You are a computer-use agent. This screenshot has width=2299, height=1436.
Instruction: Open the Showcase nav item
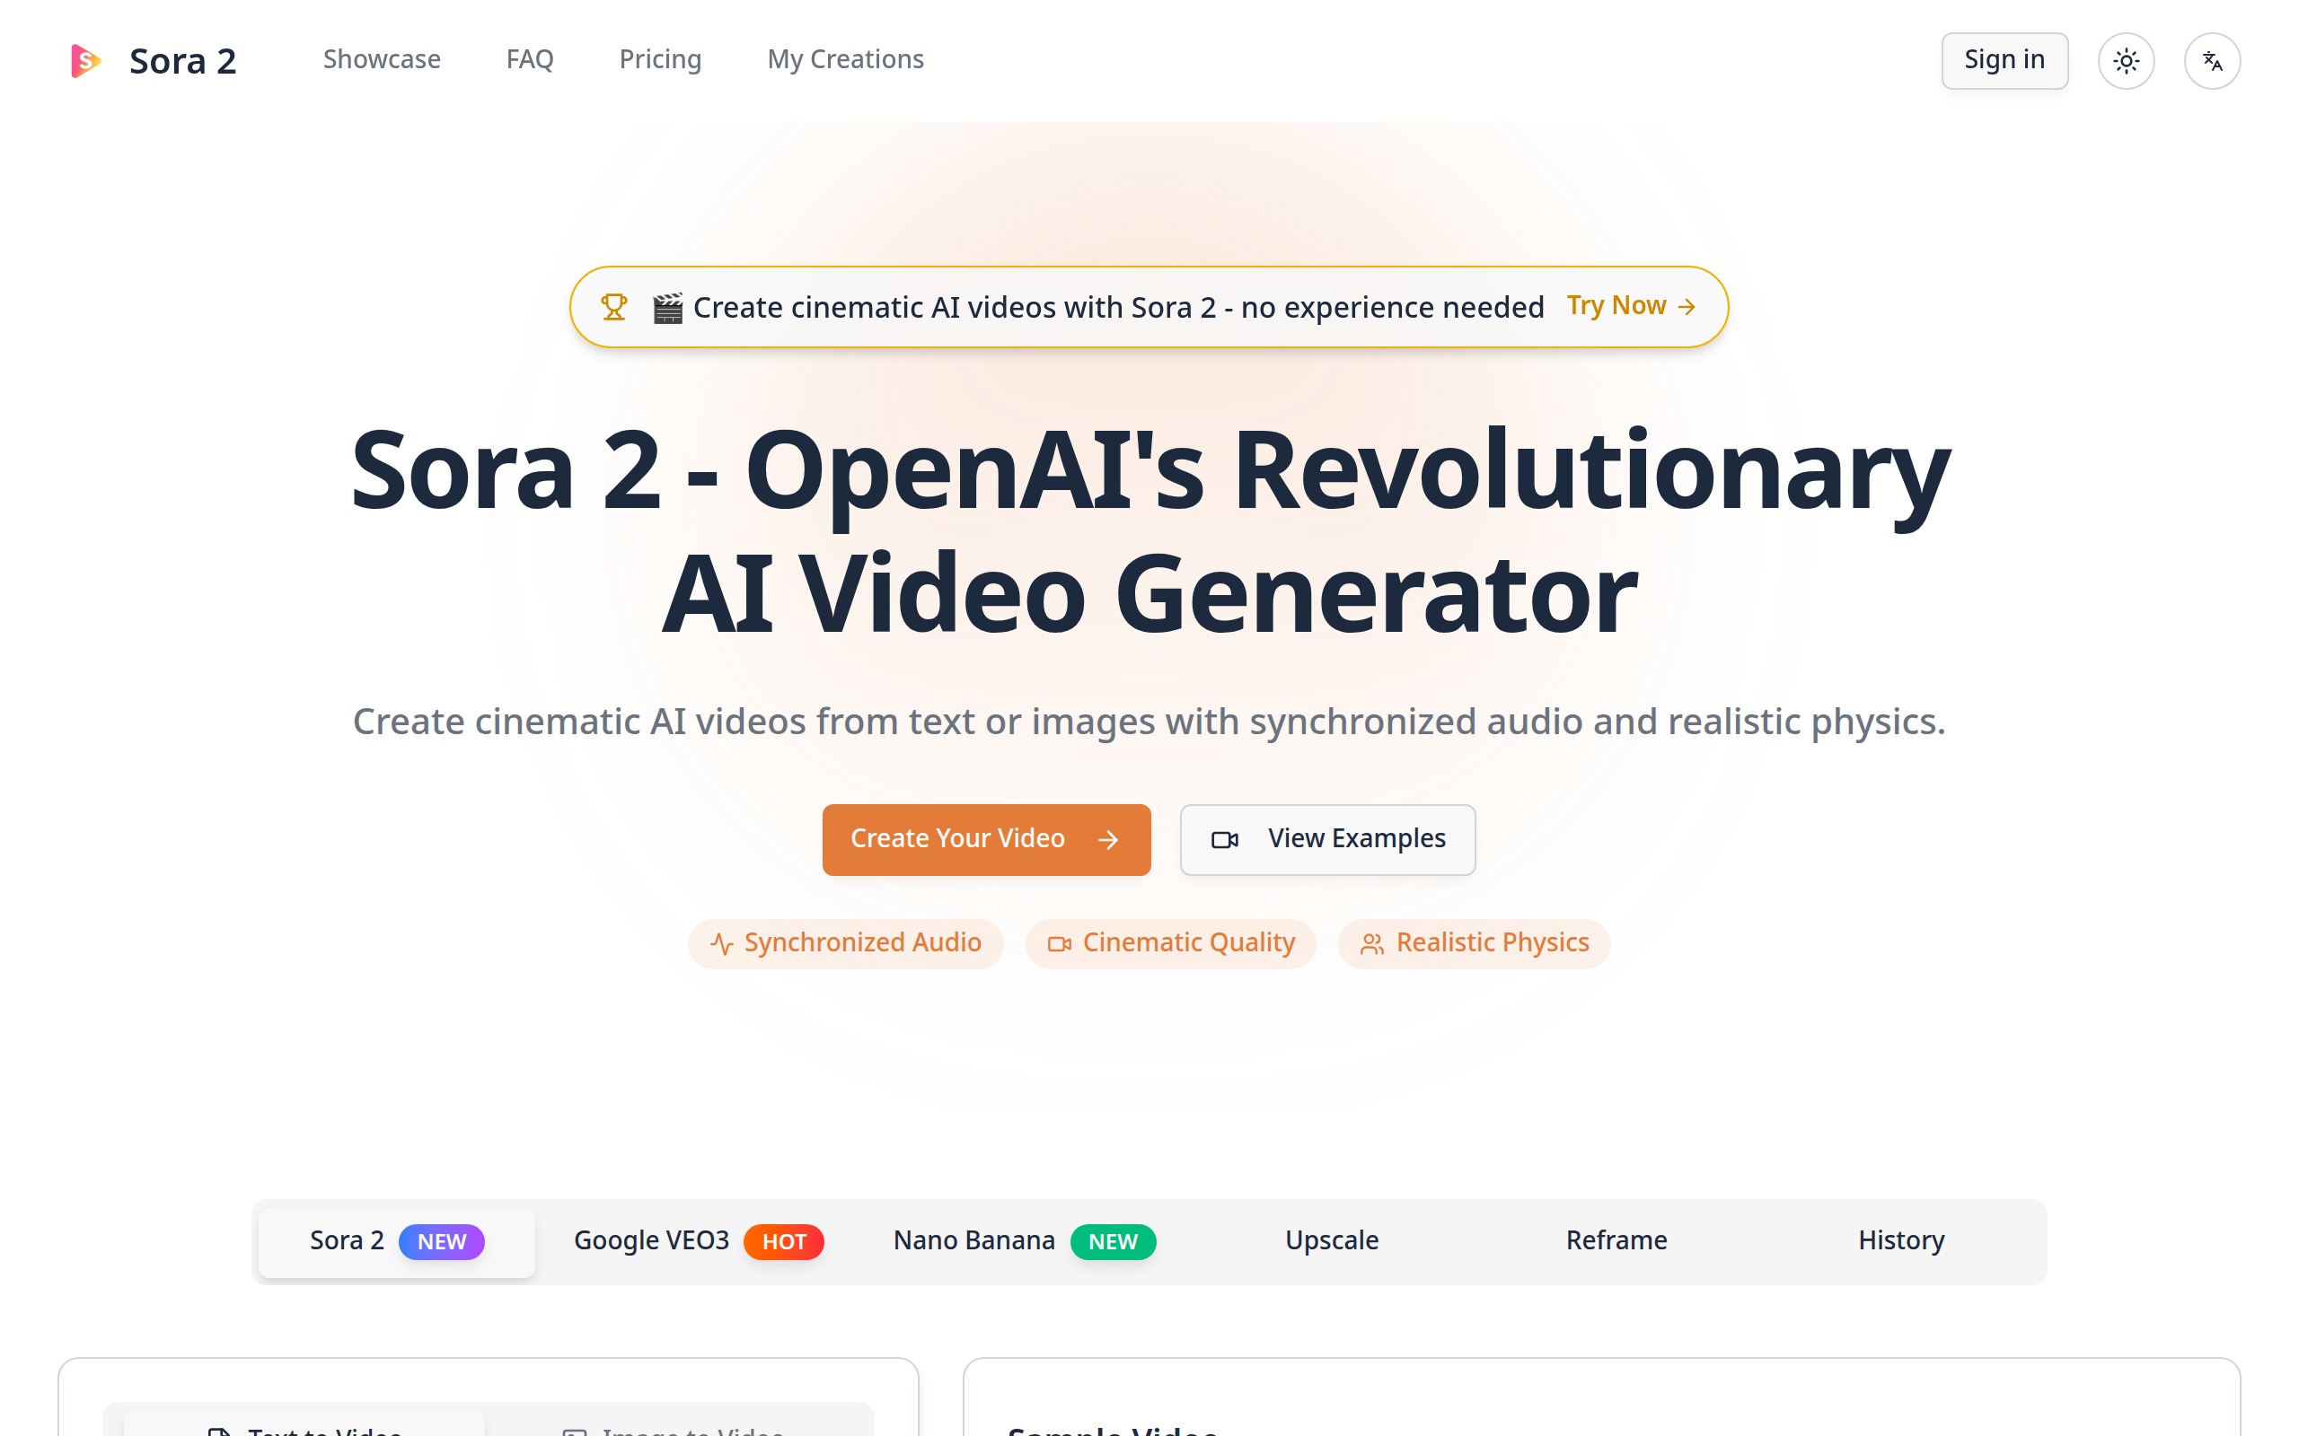coord(381,60)
